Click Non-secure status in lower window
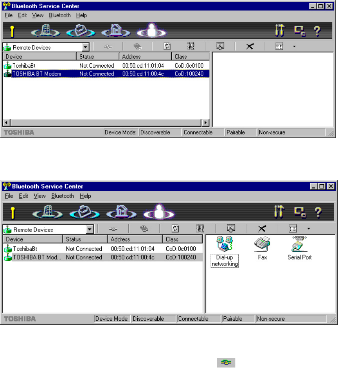 (291, 319)
